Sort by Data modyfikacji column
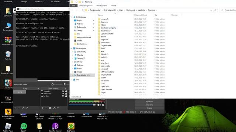 pyautogui.click(x=141, y=15)
